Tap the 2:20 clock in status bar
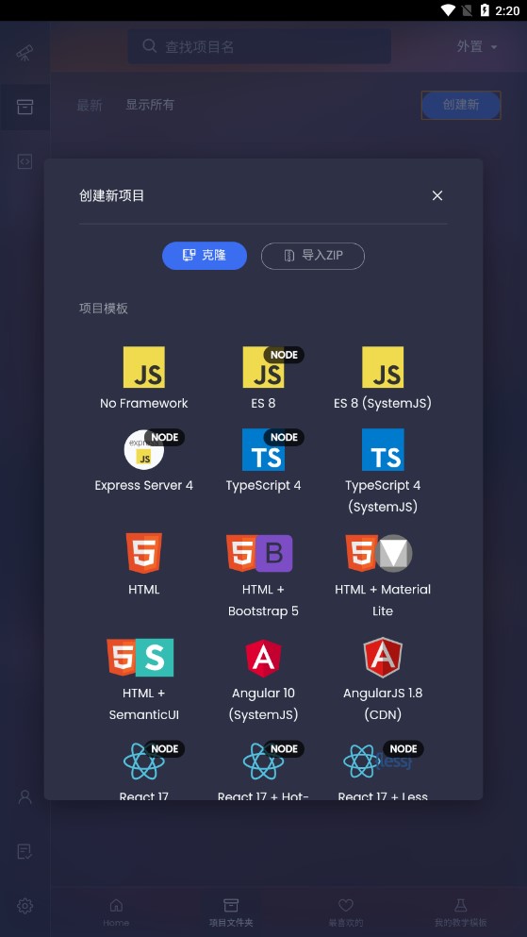This screenshot has width=527, height=937. tap(507, 10)
